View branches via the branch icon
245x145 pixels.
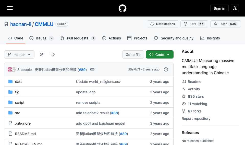(42, 54)
